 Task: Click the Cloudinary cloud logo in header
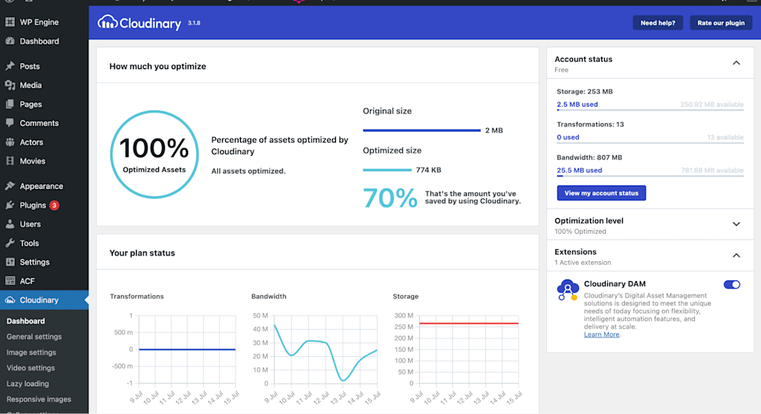click(107, 22)
